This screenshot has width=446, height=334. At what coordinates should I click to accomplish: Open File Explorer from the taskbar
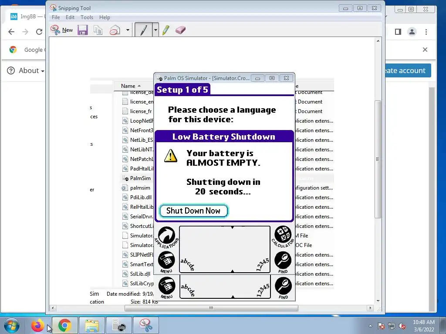pyautogui.click(x=92, y=325)
